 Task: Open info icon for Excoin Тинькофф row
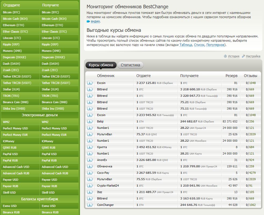[90, 115]
